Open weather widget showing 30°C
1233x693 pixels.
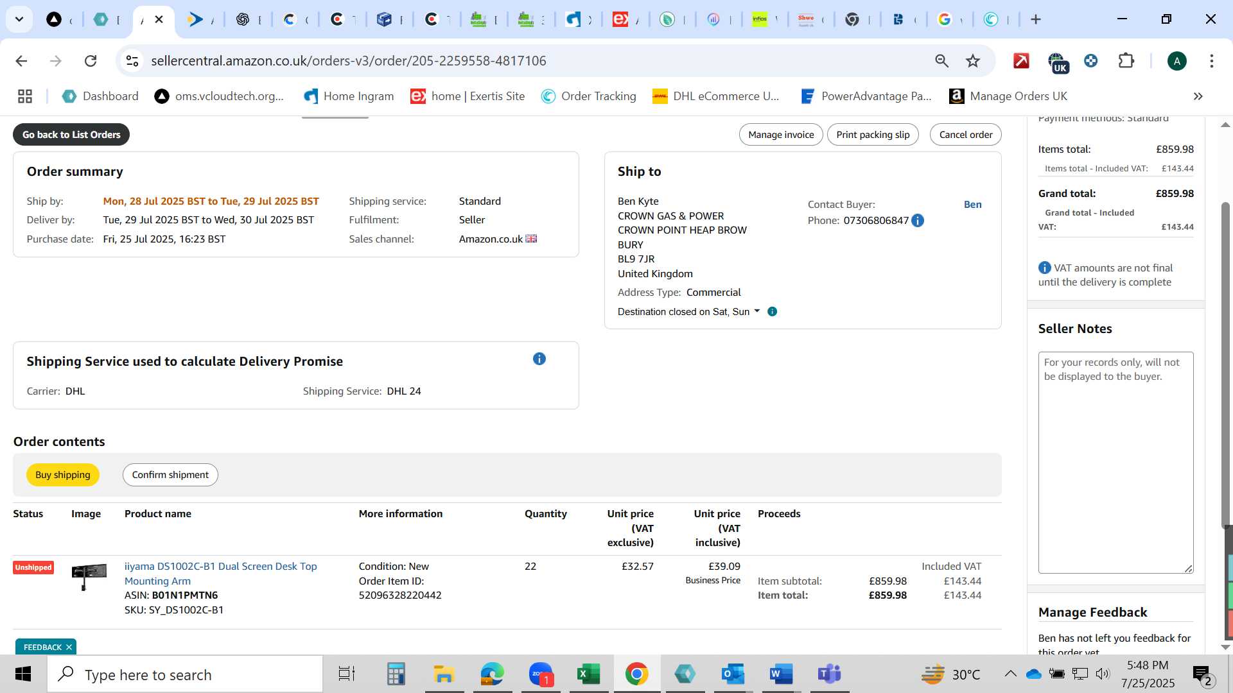[x=950, y=674]
